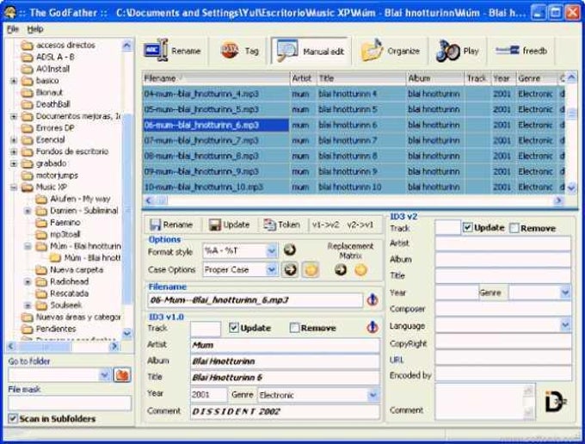Toggle ID3 v1.0 Remove checkbox

coord(294,328)
